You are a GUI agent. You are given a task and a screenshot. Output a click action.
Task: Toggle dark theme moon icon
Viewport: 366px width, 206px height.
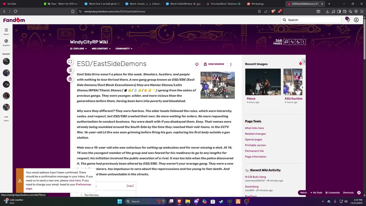coord(298,42)
